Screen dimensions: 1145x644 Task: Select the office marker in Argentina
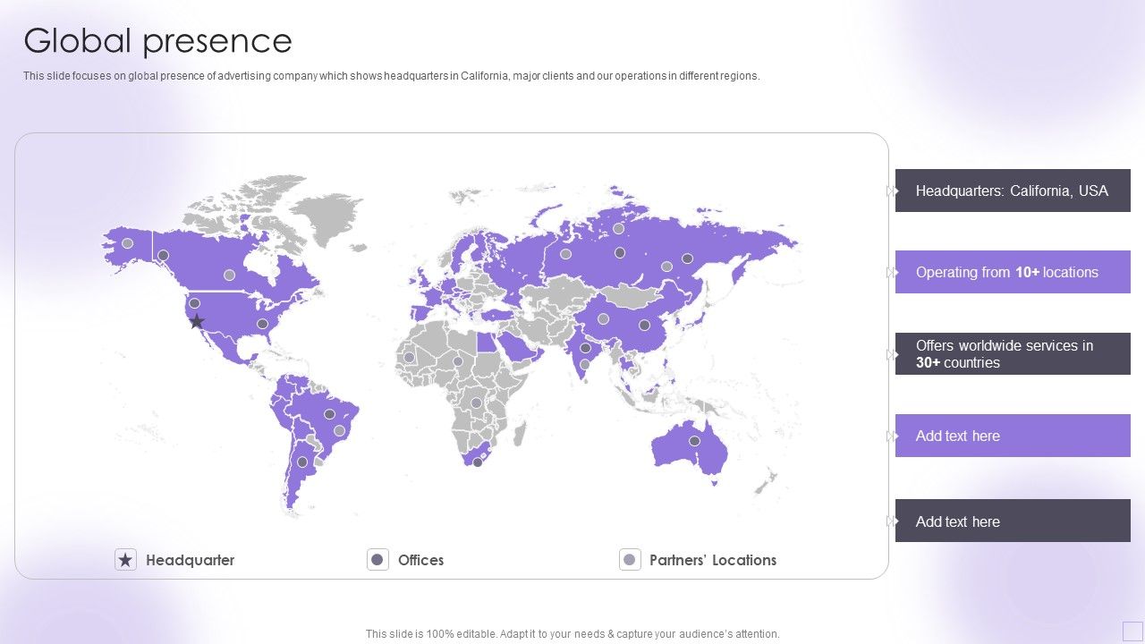pyautogui.click(x=302, y=462)
